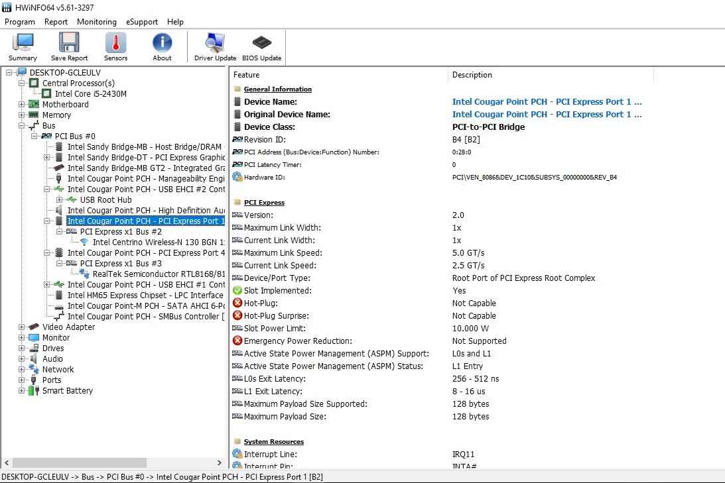Expand the Motherboard tree node

pos(21,105)
